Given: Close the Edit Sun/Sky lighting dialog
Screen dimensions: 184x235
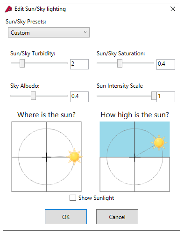Looking at the screenshot, I should [x=173, y=9].
